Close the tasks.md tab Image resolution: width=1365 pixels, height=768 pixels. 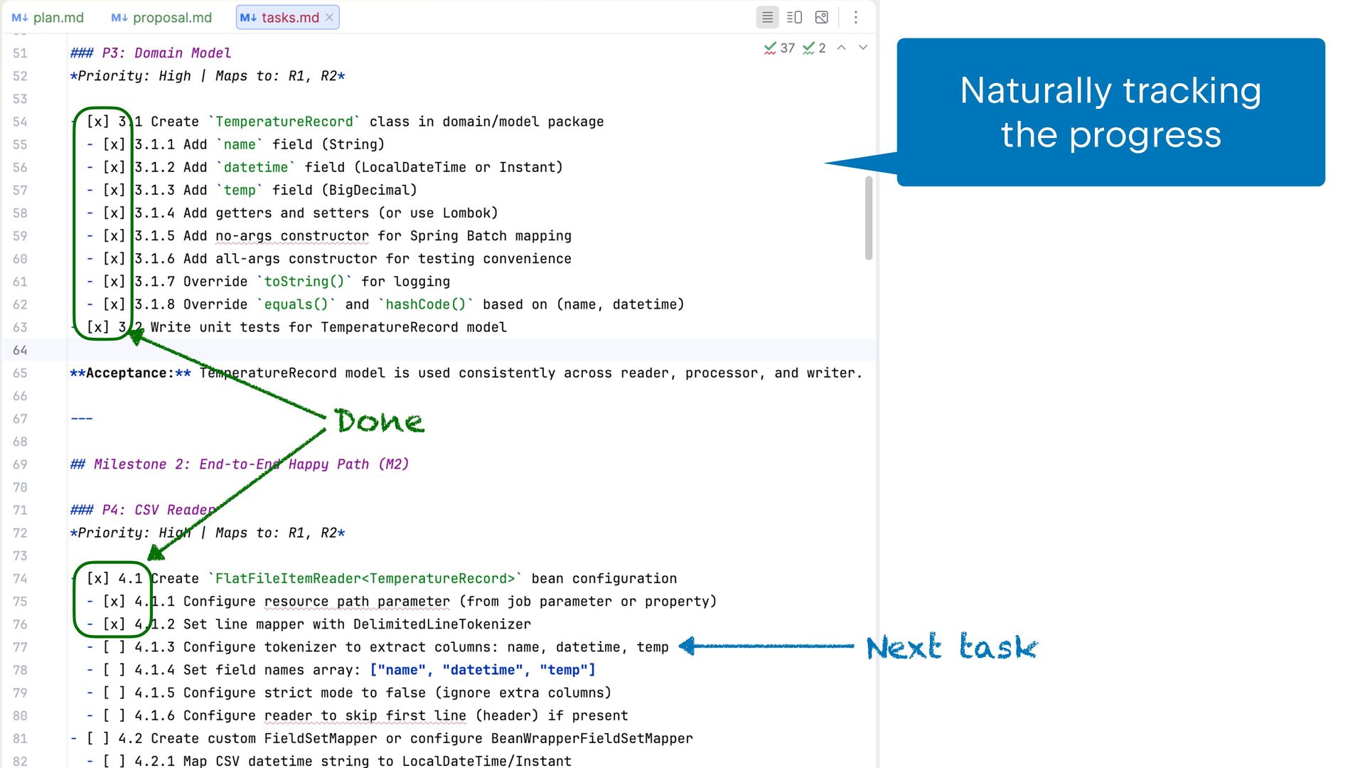tap(329, 17)
